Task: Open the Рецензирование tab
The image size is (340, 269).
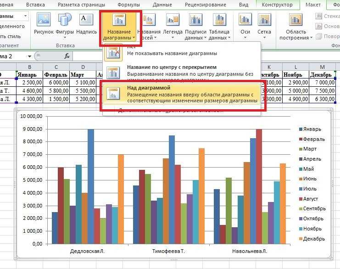Action: click(x=206, y=5)
